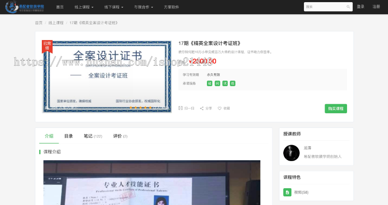Screen dimensions: 388x205
Task: Switch to the 评价 (2) tab
Action: (120, 136)
